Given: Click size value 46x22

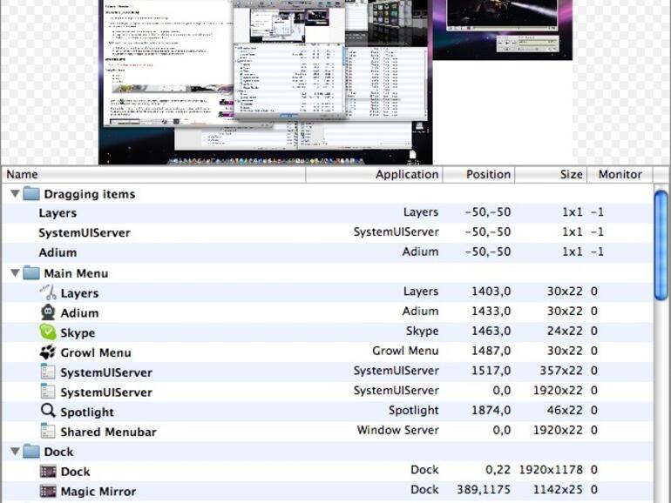Looking at the screenshot, I should [x=565, y=410].
